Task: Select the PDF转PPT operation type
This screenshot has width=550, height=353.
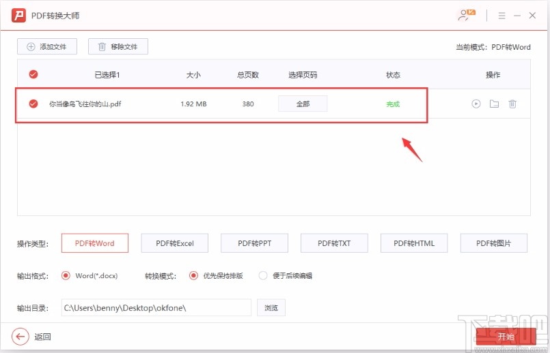Action: click(x=254, y=243)
